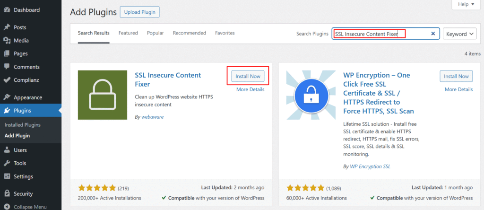Click the WP Encryption plugin thumbnail

(x=311, y=96)
